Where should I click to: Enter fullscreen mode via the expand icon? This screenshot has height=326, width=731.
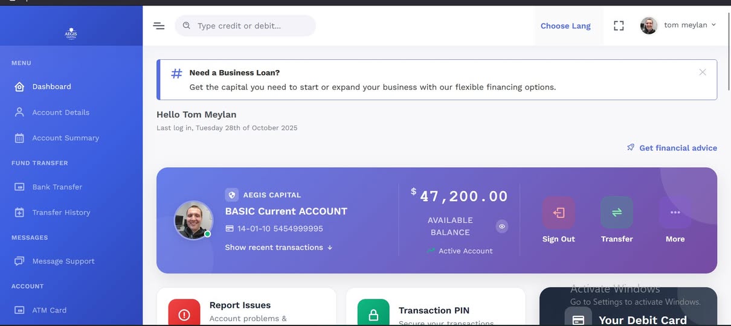pos(619,26)
